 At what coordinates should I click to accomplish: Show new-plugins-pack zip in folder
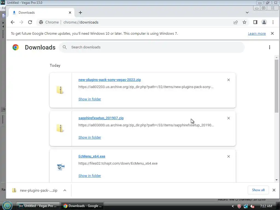[90, 99]
